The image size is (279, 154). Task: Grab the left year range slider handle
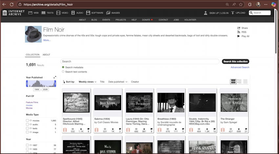tap(27, 84)
